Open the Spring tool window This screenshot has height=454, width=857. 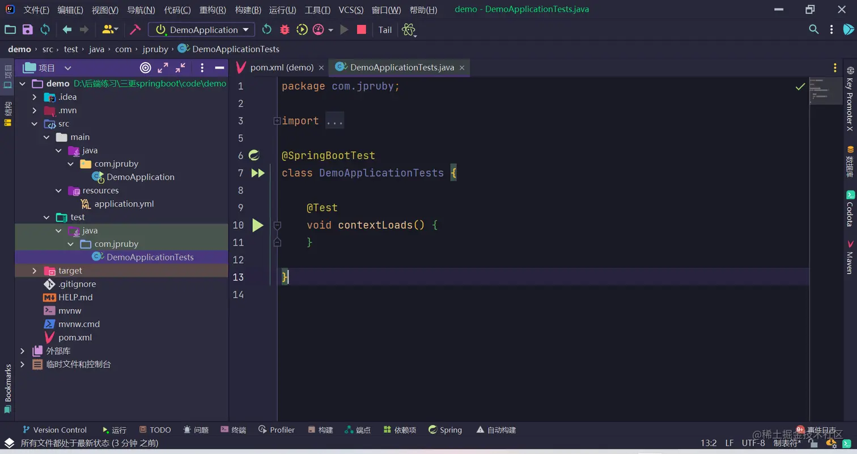[x=445, y=430]
